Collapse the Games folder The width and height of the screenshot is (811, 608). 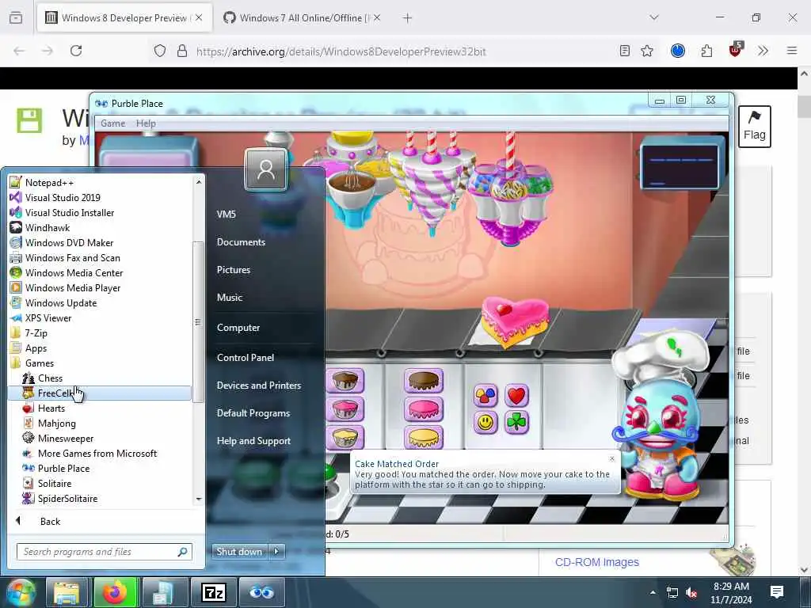click(x=99, y=363)
